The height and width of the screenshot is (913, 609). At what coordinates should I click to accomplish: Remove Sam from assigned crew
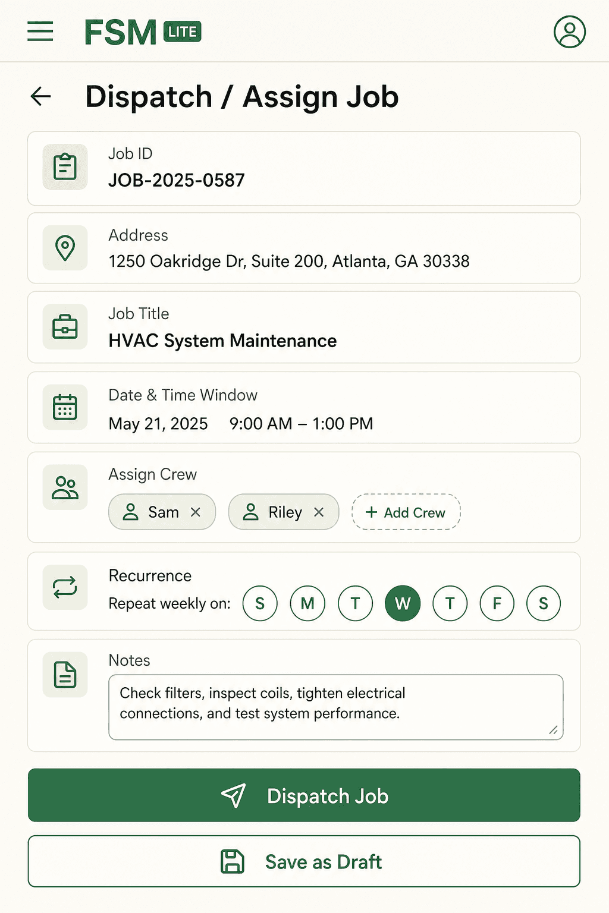click(196, 512)
